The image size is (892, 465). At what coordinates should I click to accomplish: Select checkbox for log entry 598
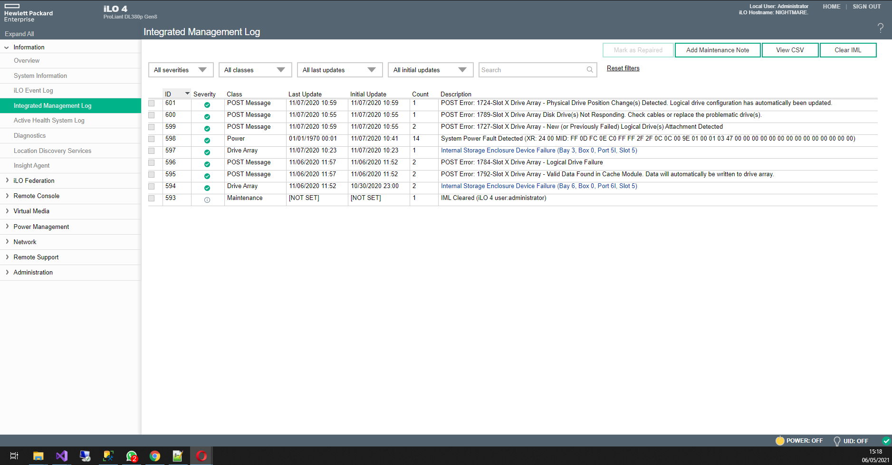152,139
